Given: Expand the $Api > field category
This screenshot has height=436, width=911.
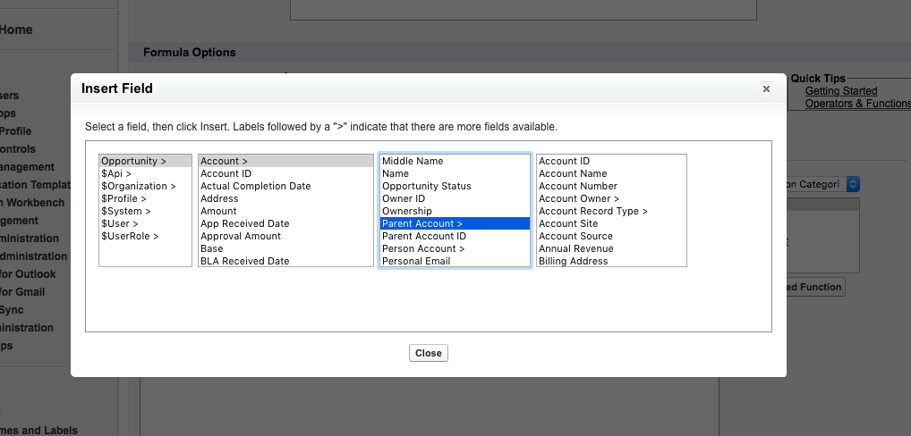Looking at the screenshot, I should coord(116,173).
